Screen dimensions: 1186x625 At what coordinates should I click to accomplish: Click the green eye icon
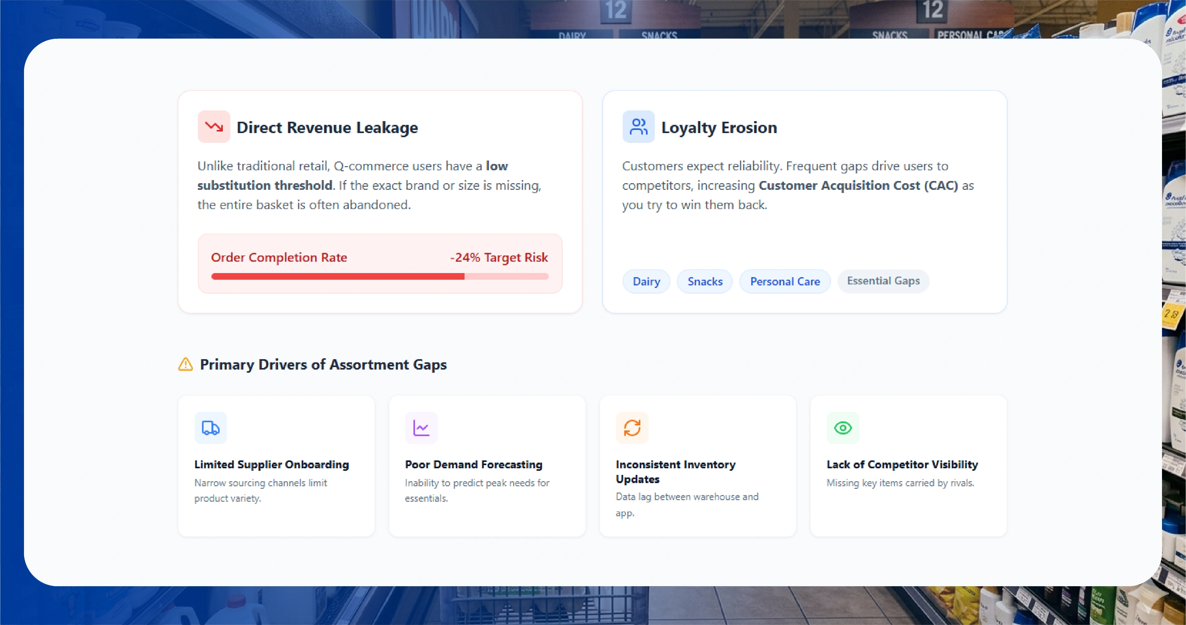pyautogui.click(x=843, y=428)
